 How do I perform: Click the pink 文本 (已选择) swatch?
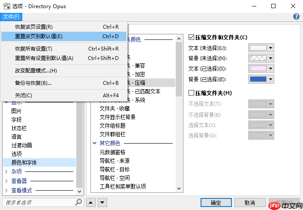click(258, 69)
